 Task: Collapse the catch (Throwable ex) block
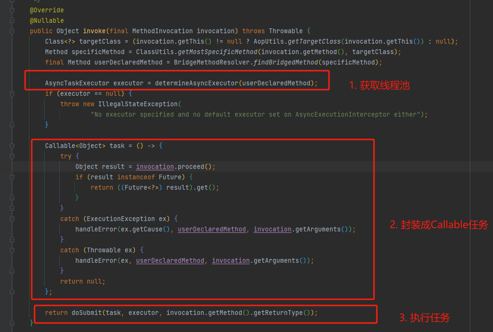click(12, 250)
